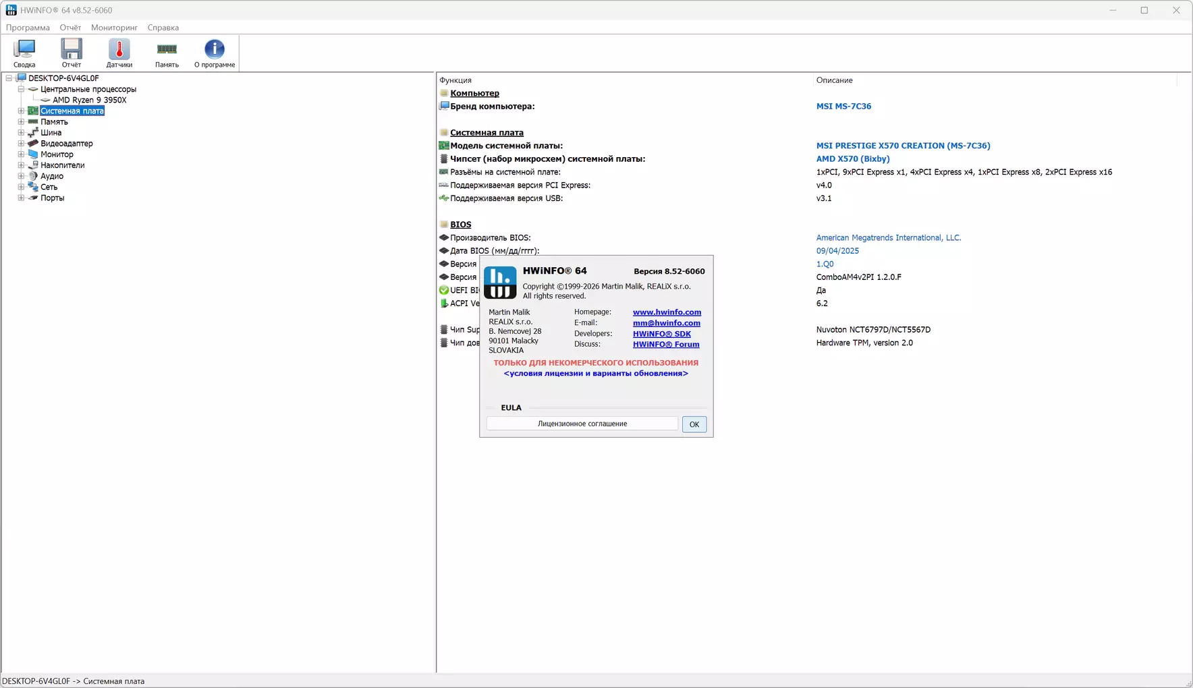Click the Отчёт save report icon

pos(72,53)
